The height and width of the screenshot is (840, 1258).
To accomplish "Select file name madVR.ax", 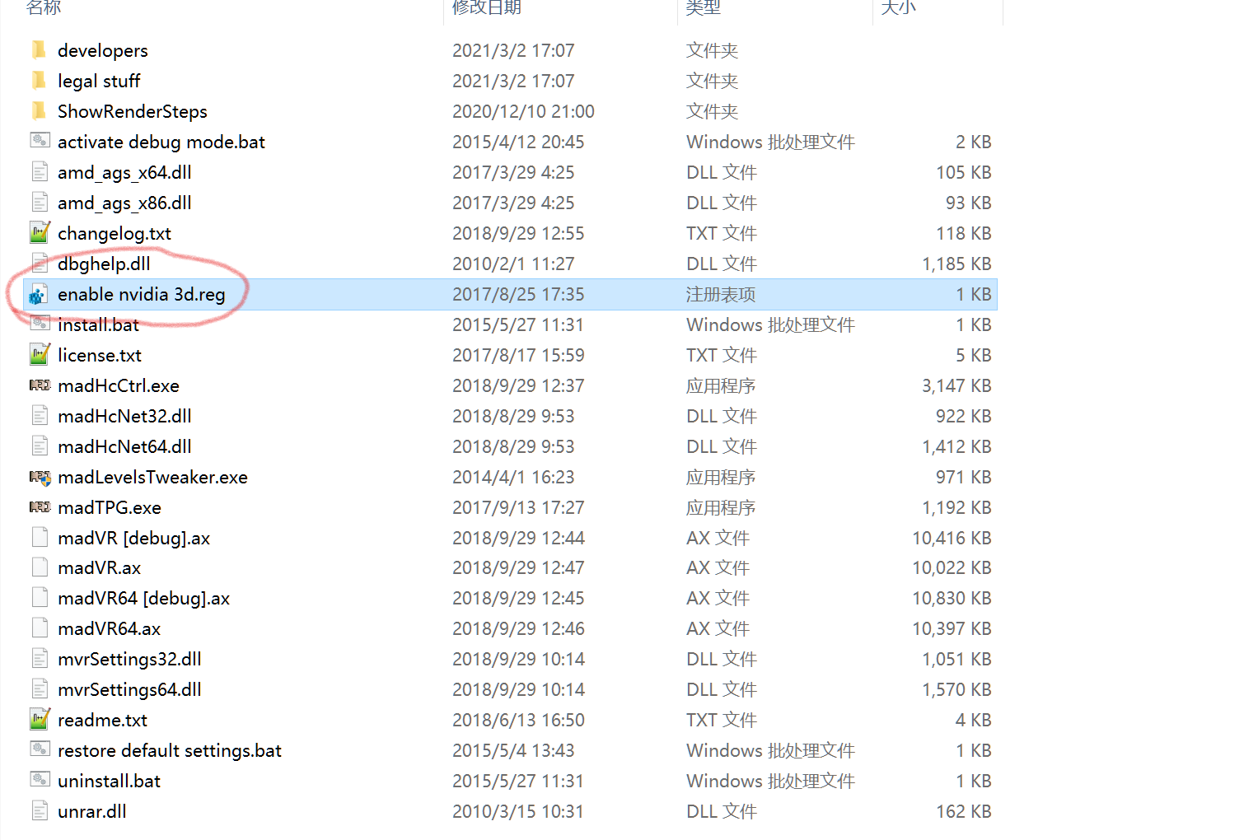I will [x=99, y=567].
